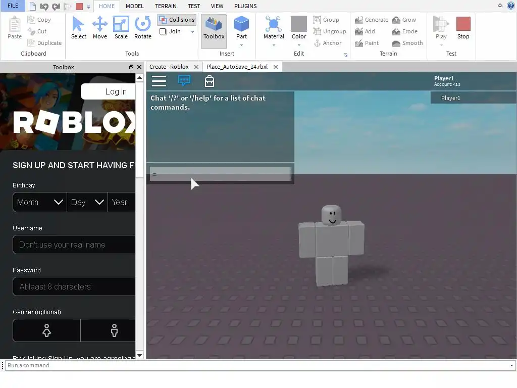This screenshot has height=388, width=517.
Task: Switch to the TERRAIN ribbon tab
Action: [166, 6]
